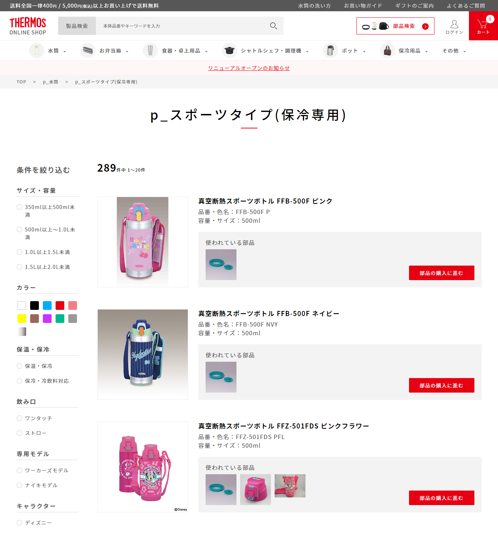
Task: Click the お弁当箱 lunch box icon
Action: (88, 51)
